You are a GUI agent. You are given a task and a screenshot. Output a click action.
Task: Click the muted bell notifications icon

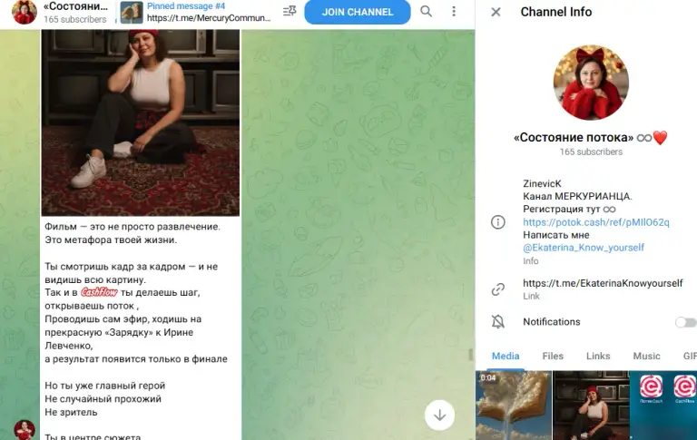[498, 321]
